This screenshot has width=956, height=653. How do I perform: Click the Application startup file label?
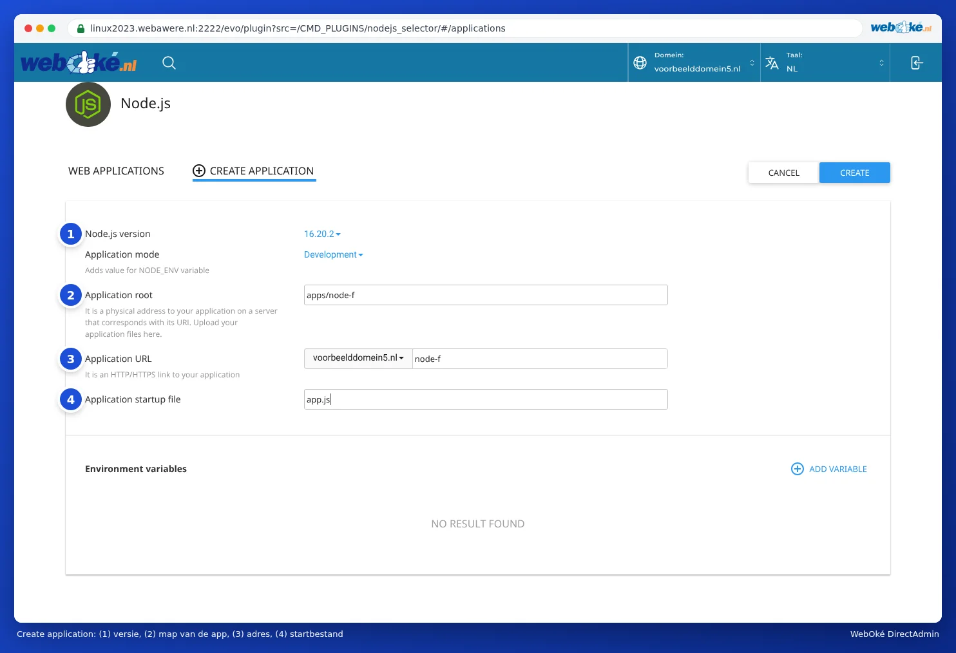point(133,399)
